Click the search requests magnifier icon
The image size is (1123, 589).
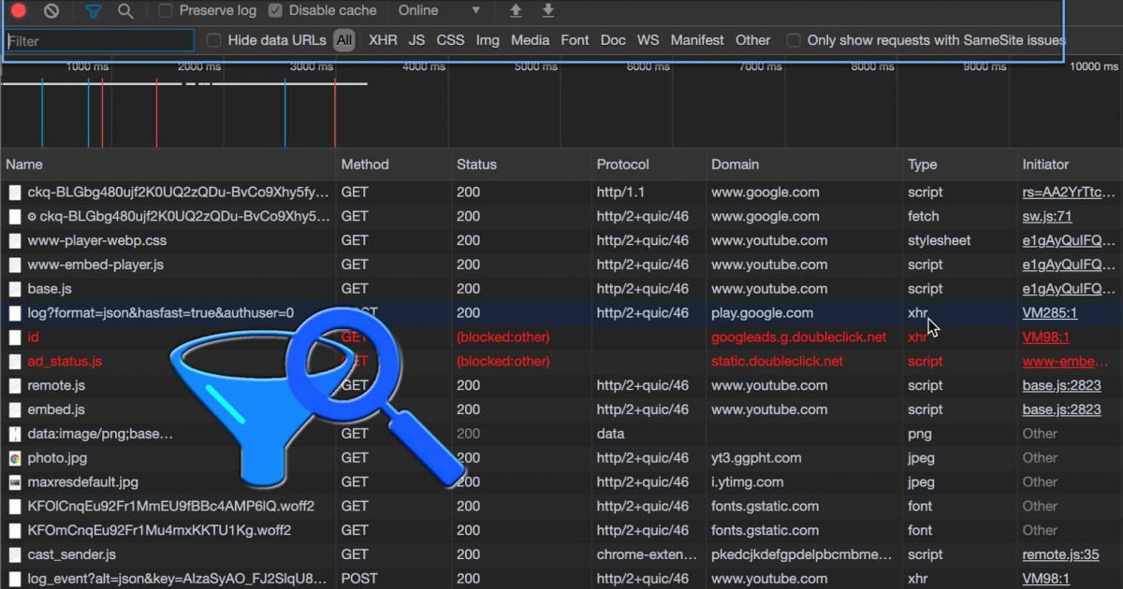pos(125,10)
